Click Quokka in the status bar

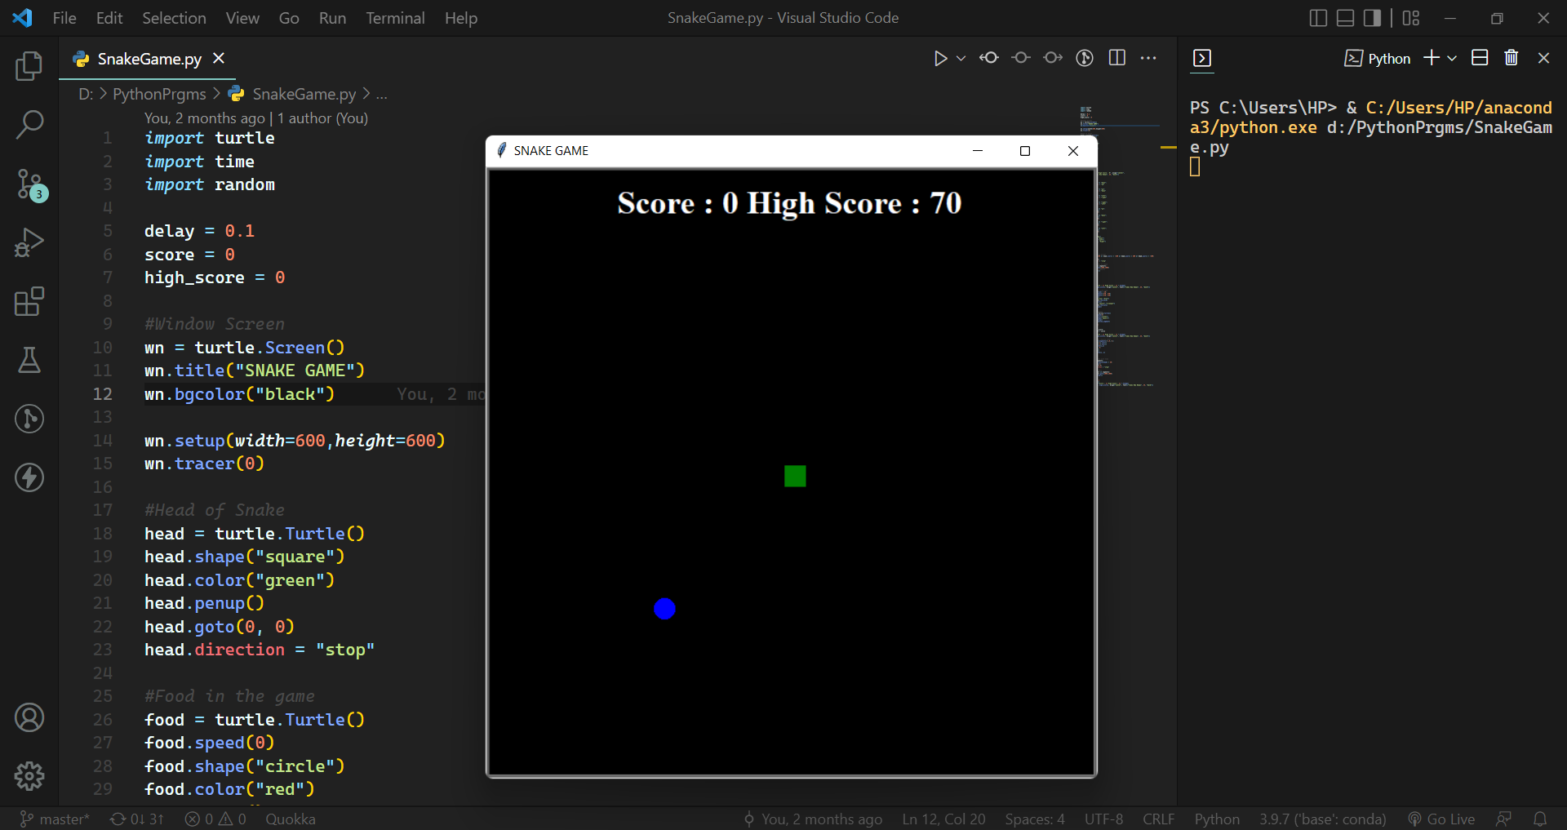point(290,819)
